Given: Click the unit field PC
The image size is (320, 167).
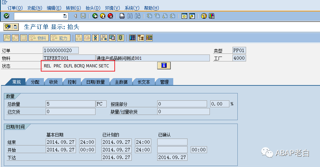Looking at the screenshot, I should (x=101, y=104).
